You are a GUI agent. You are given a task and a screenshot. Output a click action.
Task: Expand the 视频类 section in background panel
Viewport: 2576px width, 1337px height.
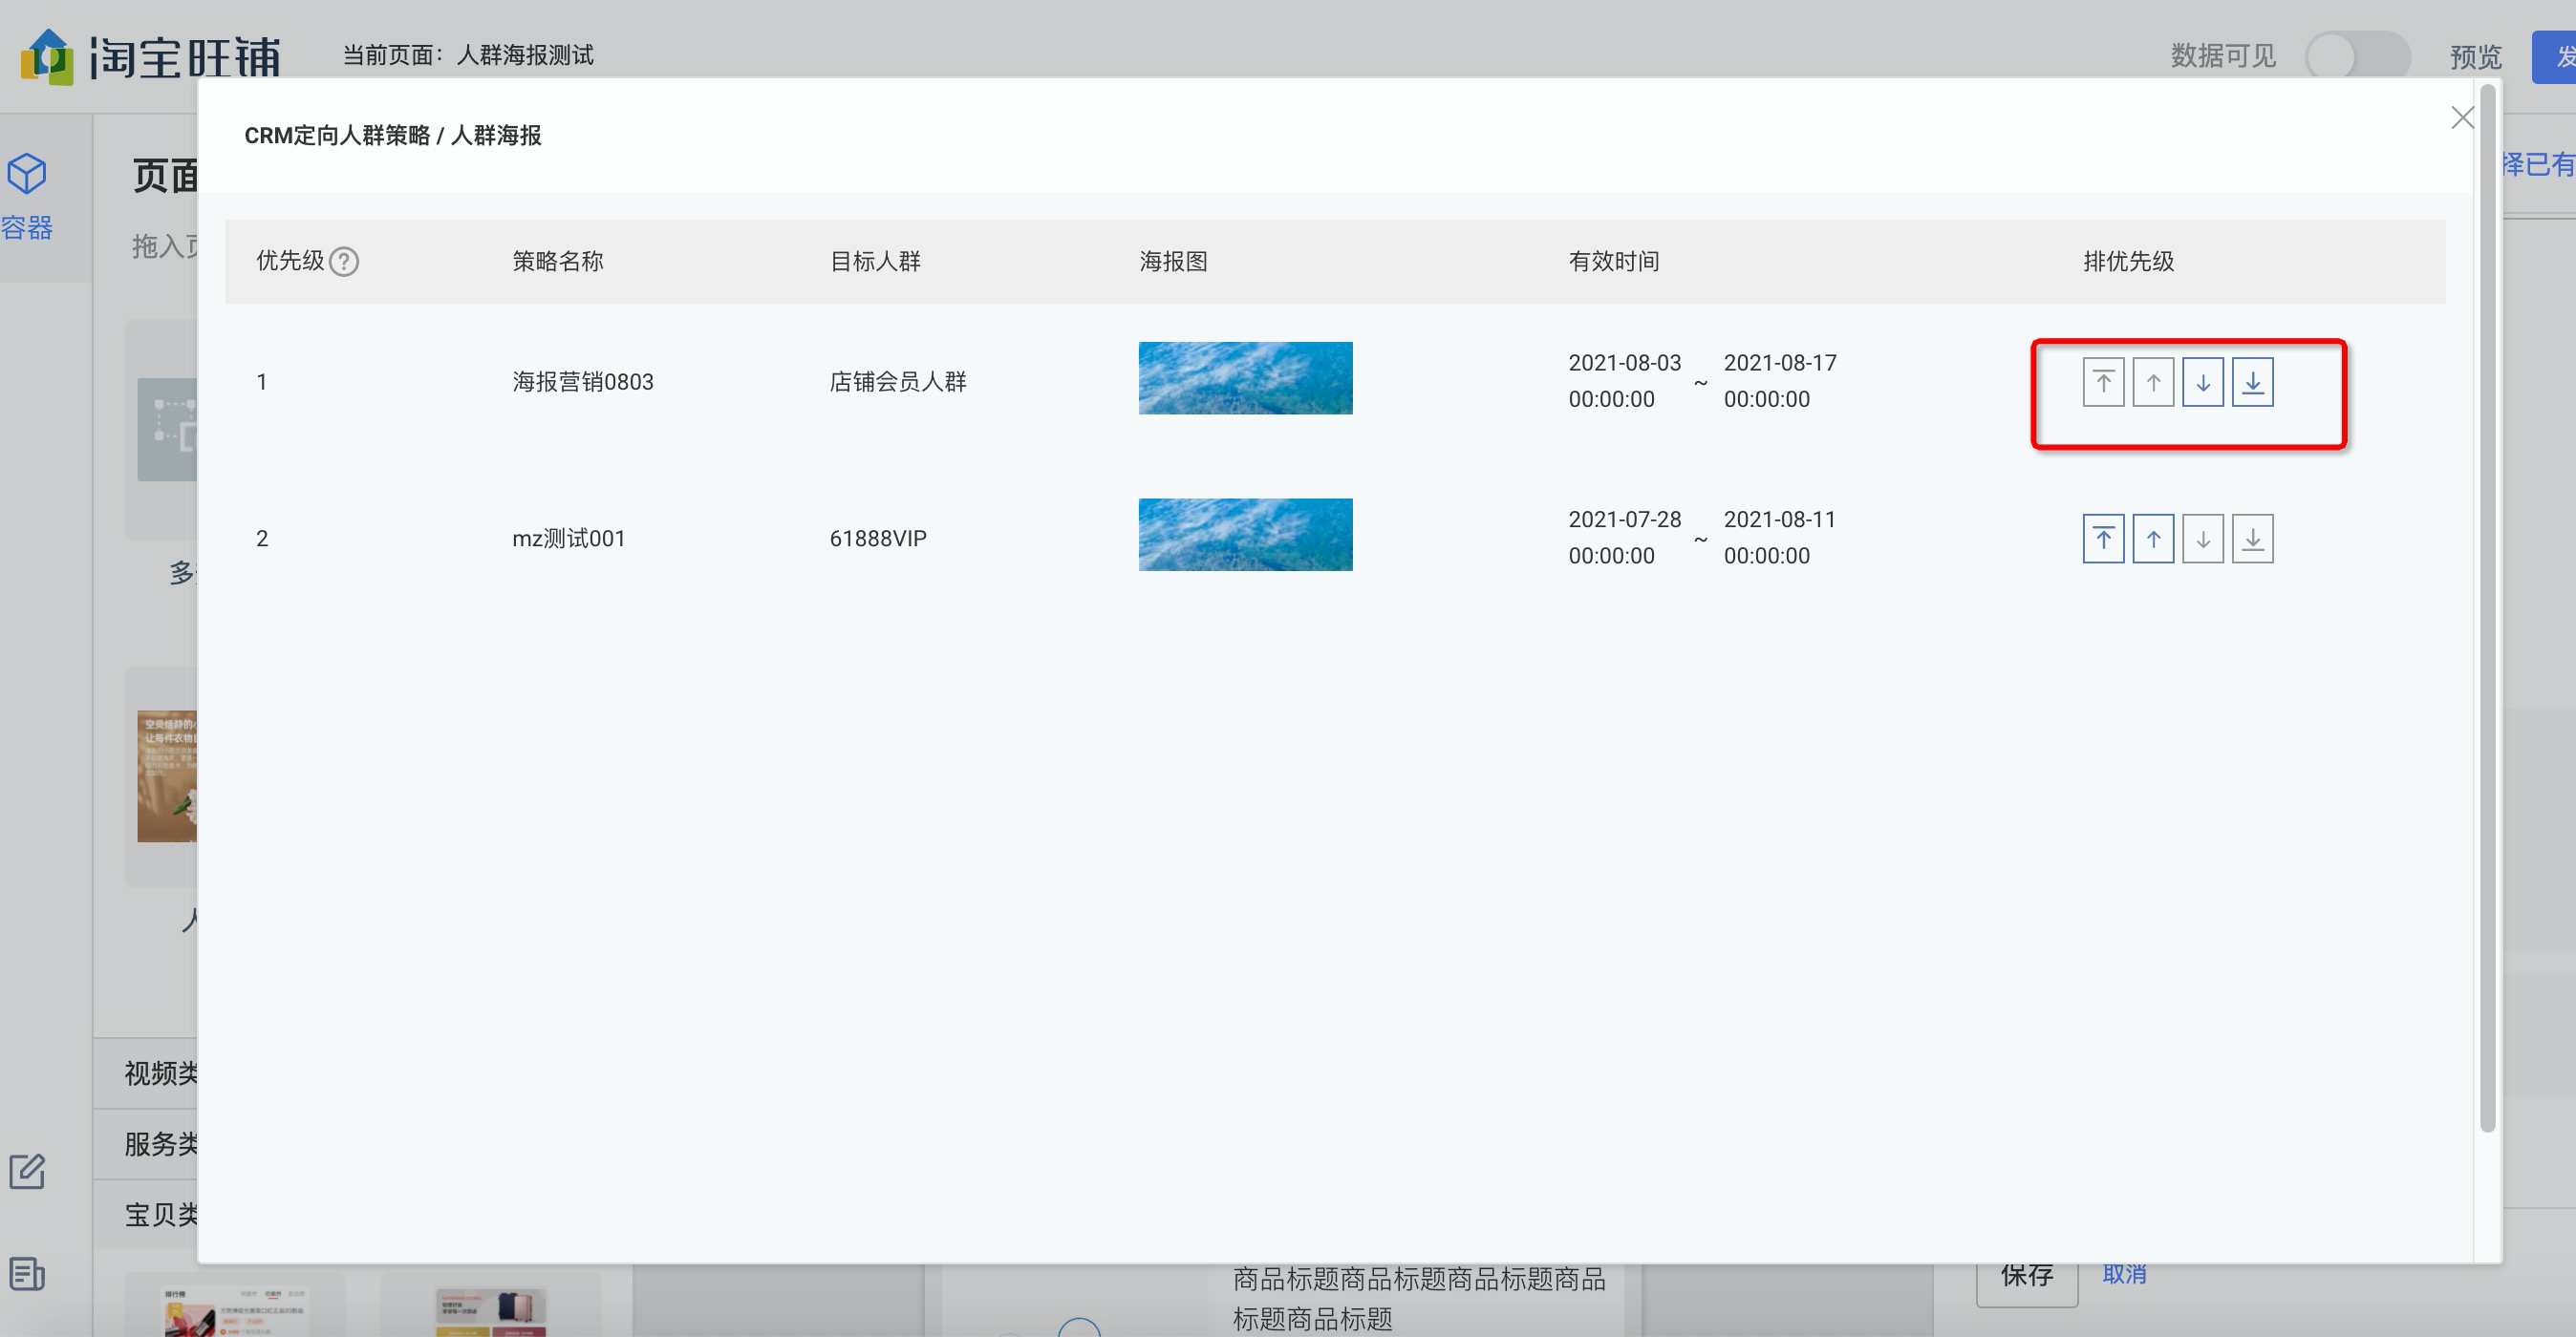coord(161,1073)
